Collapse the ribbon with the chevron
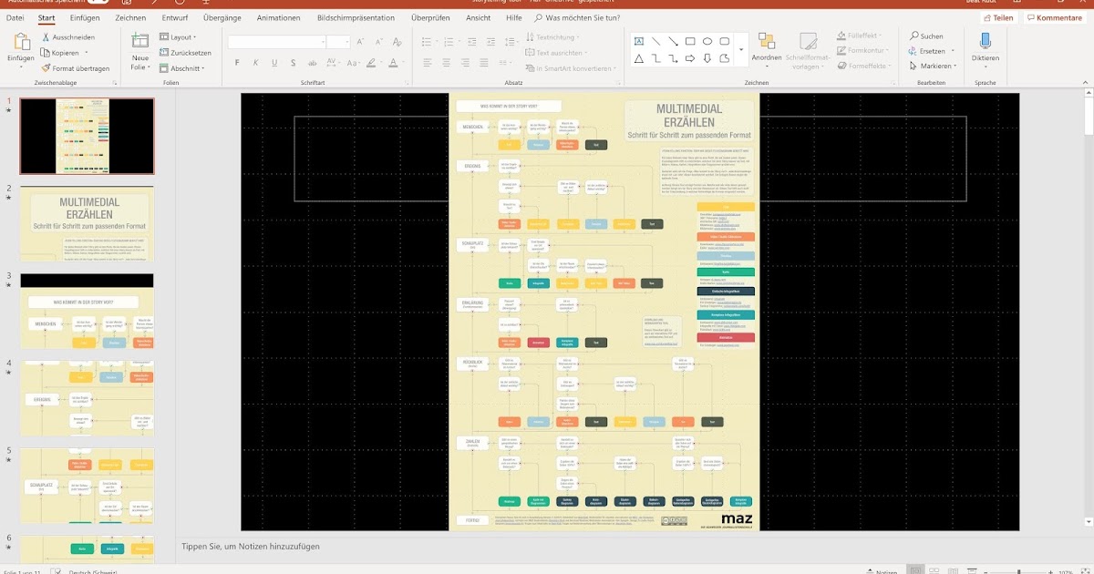1094x574 pixels. (1084, 82)
